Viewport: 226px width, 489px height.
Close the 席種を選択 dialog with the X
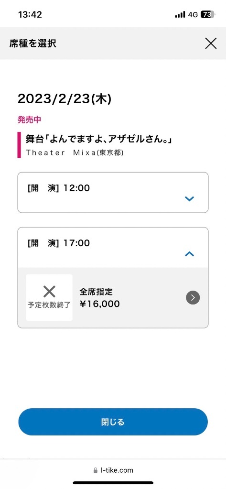(211, 43)
